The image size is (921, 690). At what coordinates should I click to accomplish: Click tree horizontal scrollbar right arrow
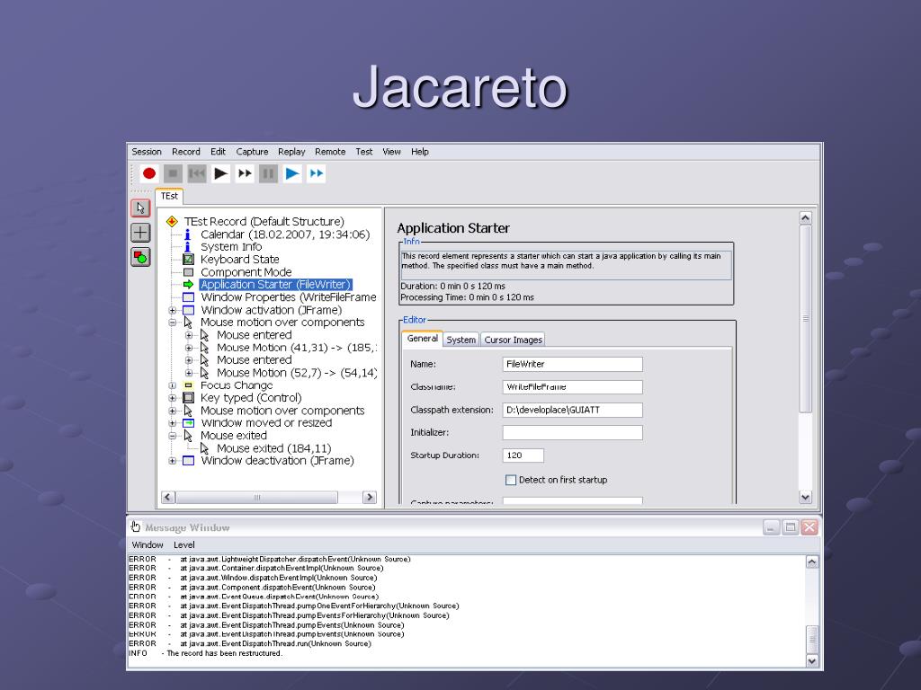[x=370, y=497]
